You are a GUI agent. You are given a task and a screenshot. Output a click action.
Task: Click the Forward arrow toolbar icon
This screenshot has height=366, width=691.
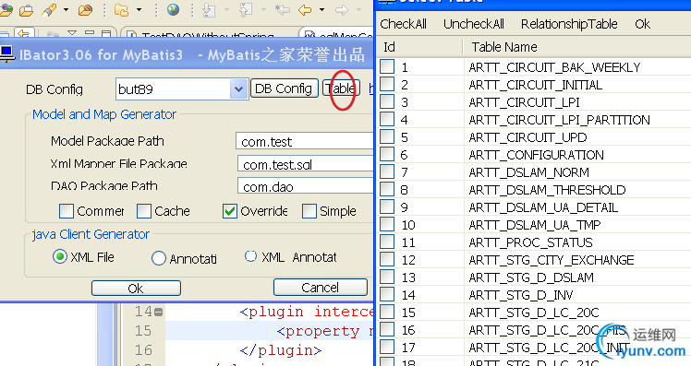[x=341, y=9]
